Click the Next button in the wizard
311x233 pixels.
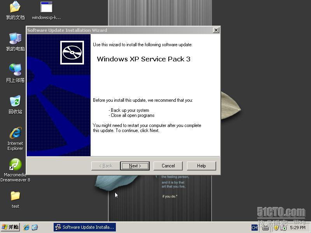tap(135, 166)
